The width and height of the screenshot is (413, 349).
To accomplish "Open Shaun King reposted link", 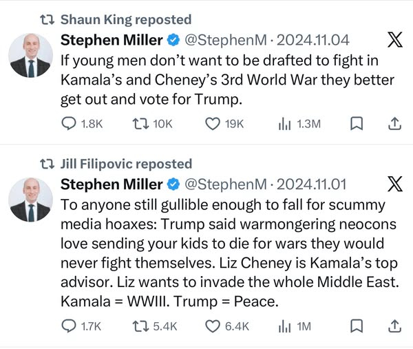I will 125,19.
